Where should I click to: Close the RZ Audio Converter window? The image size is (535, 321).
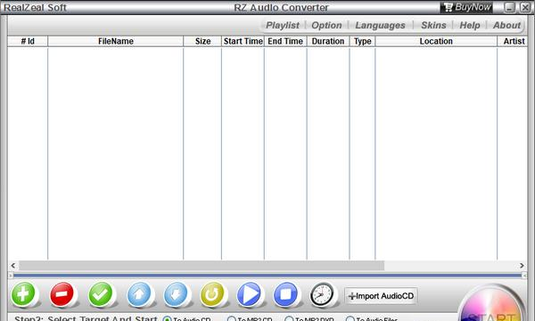tap(525, 7)
